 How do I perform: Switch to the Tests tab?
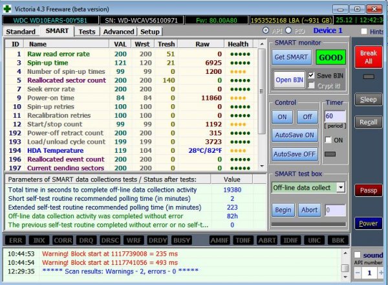point(87,32)
